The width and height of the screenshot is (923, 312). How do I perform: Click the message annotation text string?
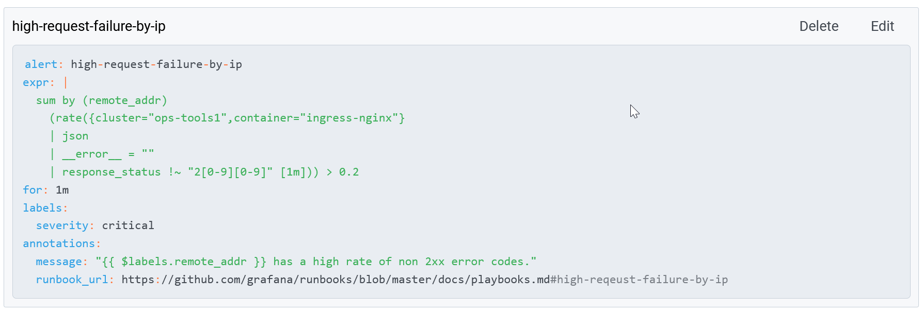tap(316, 262)
